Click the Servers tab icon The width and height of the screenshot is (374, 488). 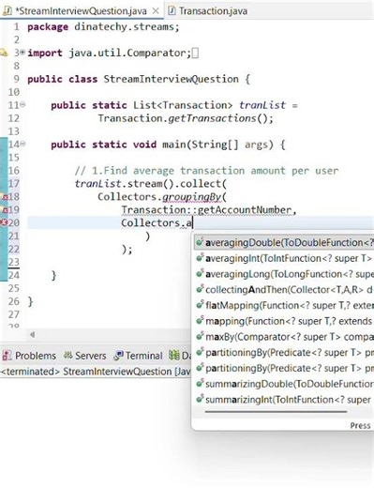[x=67, y=355]
